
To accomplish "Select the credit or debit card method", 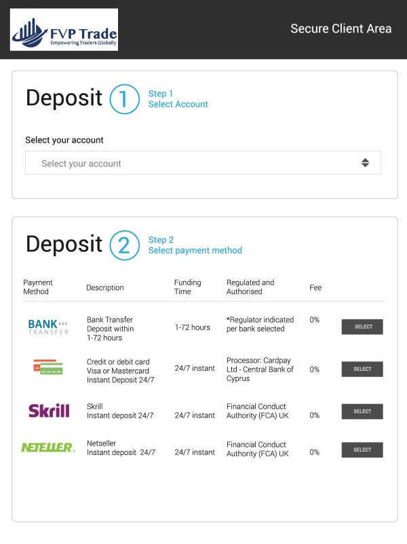I will tap(362, 369).
